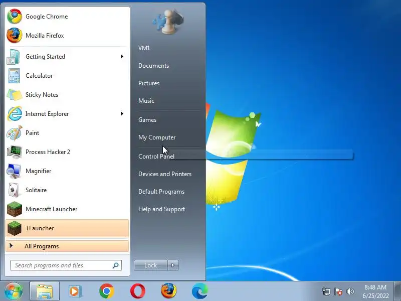Open the Music library

point(146,101)
